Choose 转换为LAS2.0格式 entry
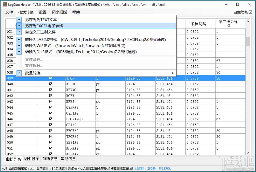 point(96,40)
